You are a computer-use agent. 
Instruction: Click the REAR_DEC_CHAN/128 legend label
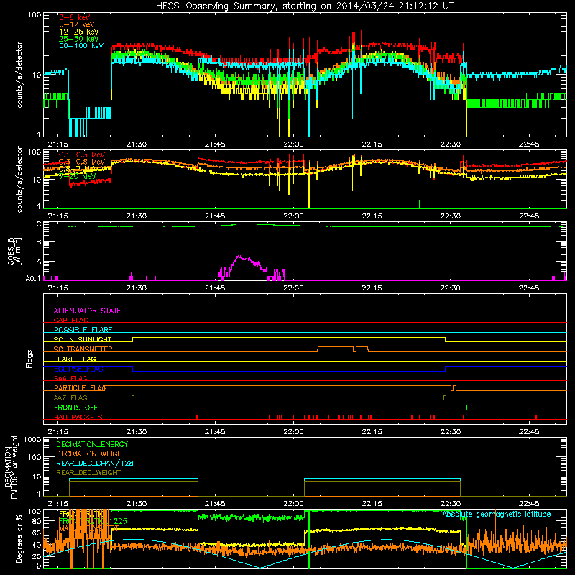95,464
